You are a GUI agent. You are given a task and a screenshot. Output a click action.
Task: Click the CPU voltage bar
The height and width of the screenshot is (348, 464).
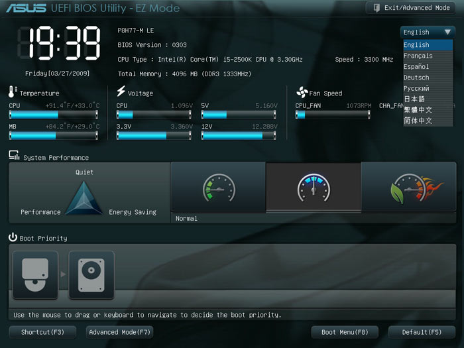(154, 115)
